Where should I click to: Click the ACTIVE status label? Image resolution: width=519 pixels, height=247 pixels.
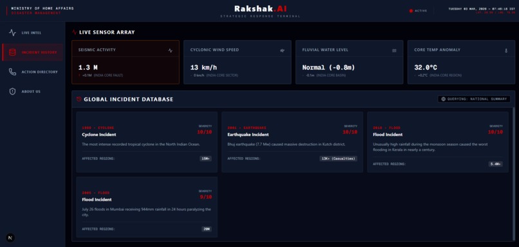coord(421,10)
